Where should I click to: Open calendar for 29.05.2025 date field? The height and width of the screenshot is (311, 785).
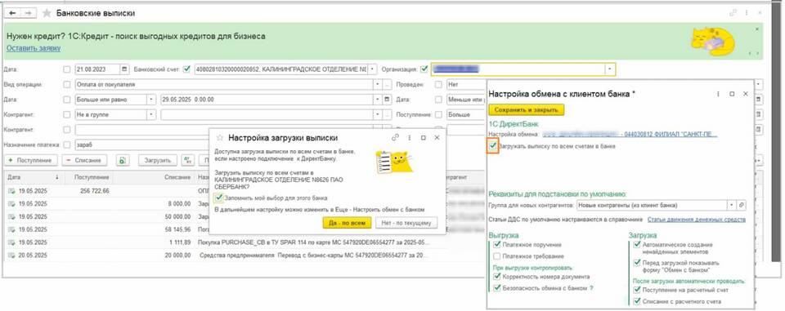coord(387,100)
